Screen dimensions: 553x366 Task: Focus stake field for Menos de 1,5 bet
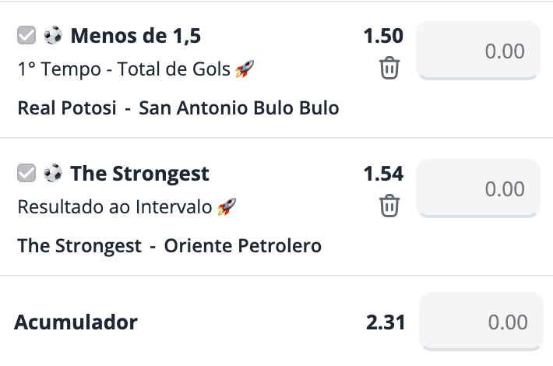tap(478, 51)
